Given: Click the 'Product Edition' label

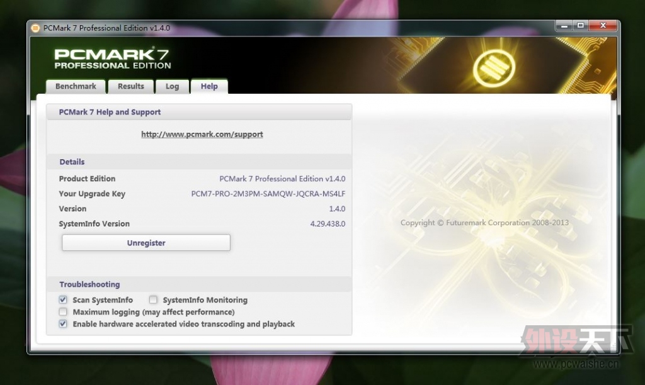Looking at the screenshot, I should pos(87,179).
